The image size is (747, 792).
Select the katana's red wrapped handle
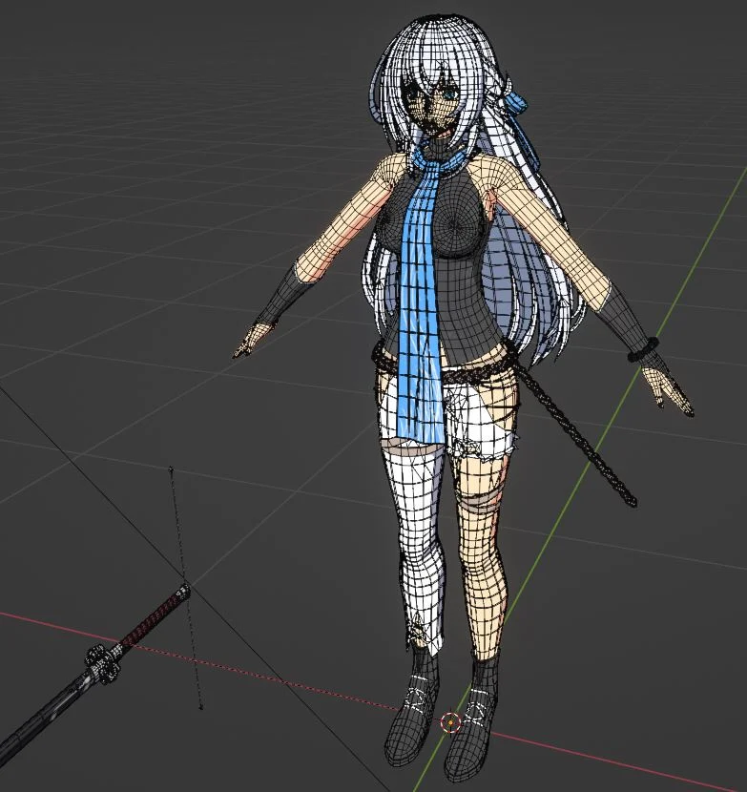[155, 615]
